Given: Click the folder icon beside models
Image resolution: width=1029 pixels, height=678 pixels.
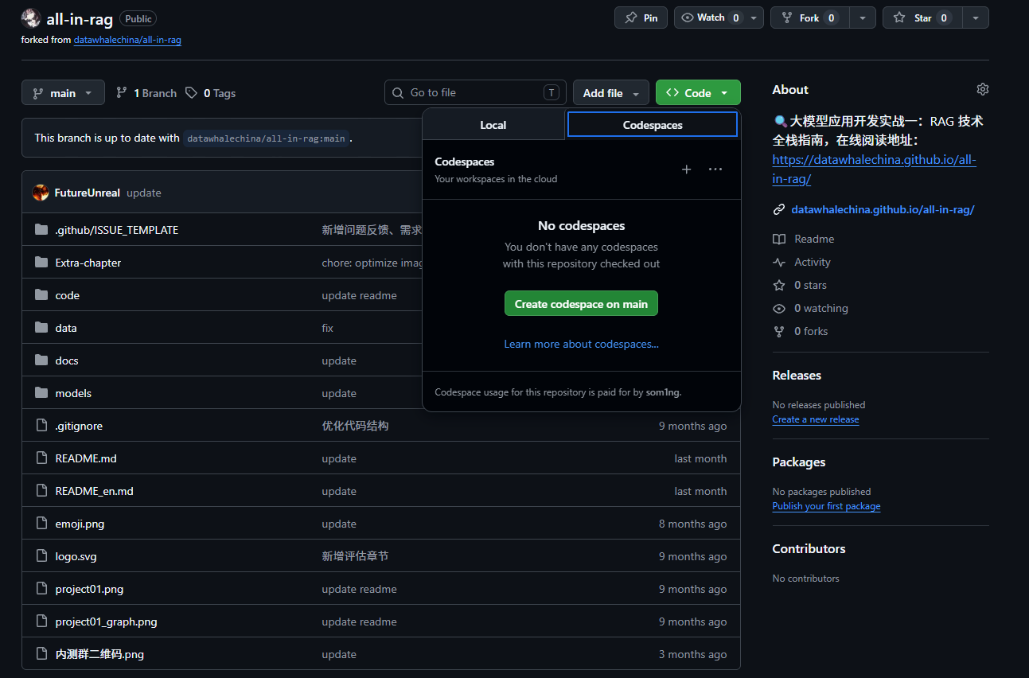Looking at the screenshot, I should pyautogui.click(x=41, y=393).
